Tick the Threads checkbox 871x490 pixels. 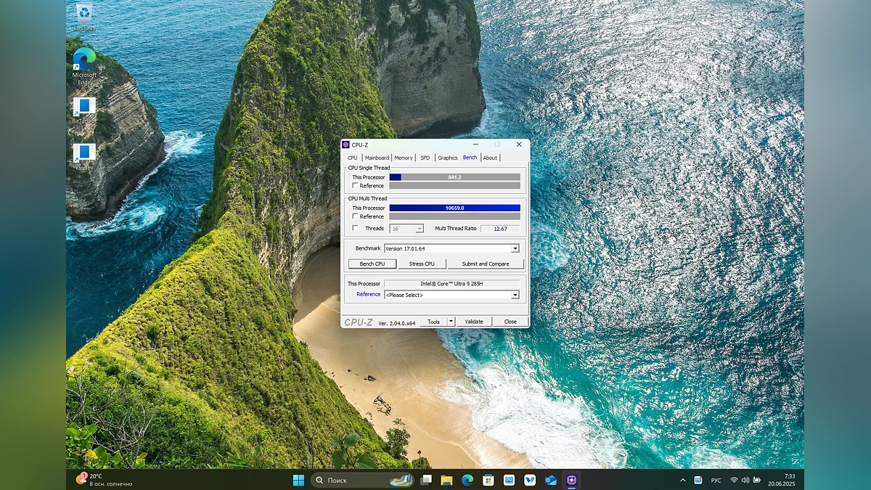coord(355,228)
